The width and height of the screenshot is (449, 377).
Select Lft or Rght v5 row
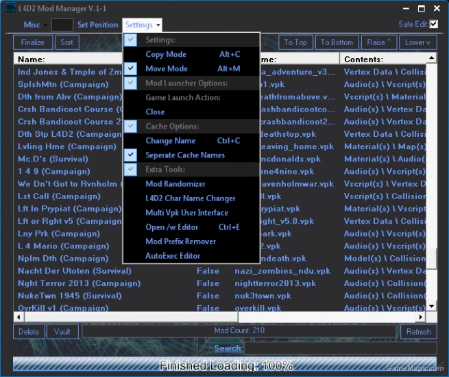70,221
